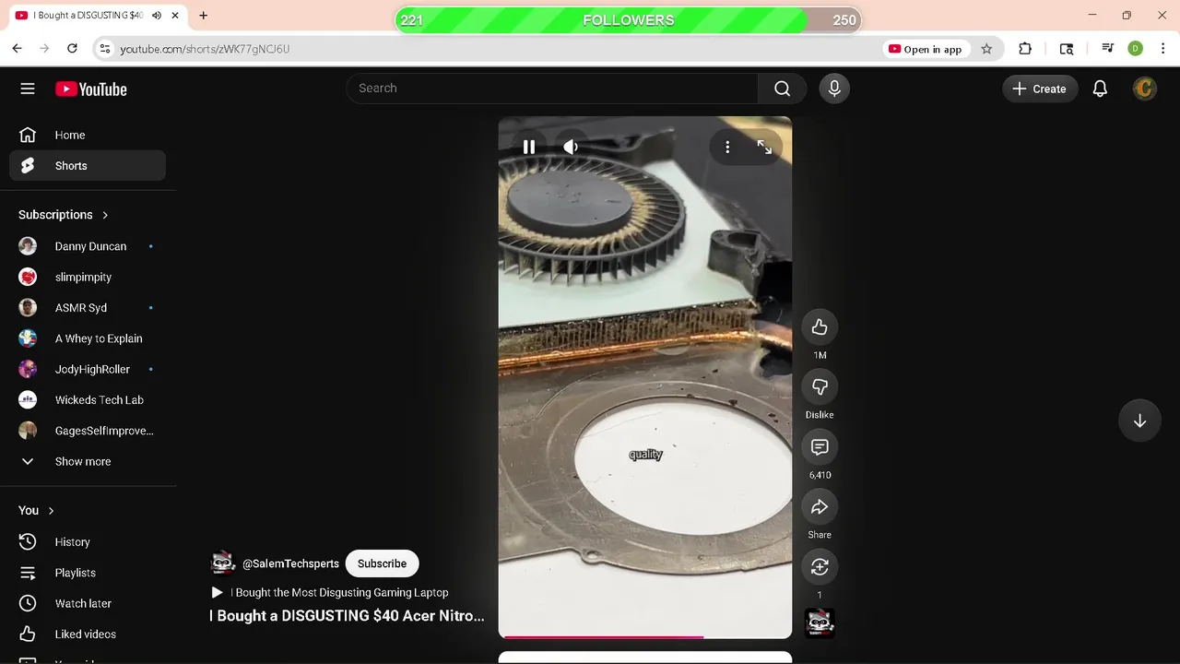Screen dimensions: 1180x664
Task: Close the YouTube browser tab
Action: click(x=175, y=16)
